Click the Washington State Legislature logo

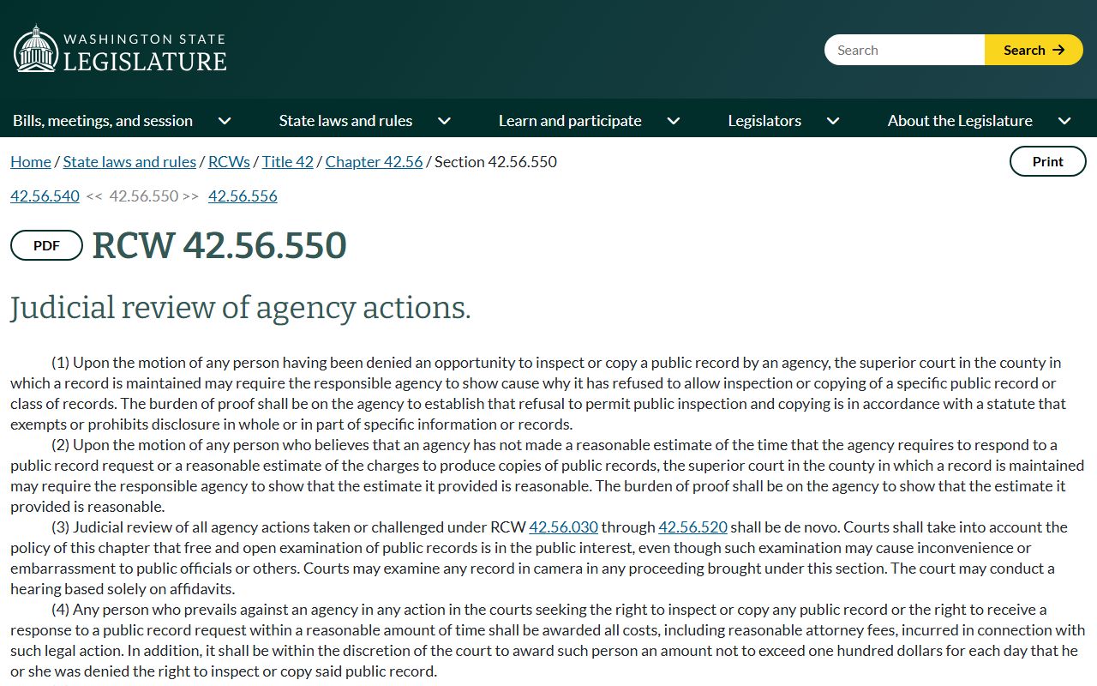tap(120, 50)
